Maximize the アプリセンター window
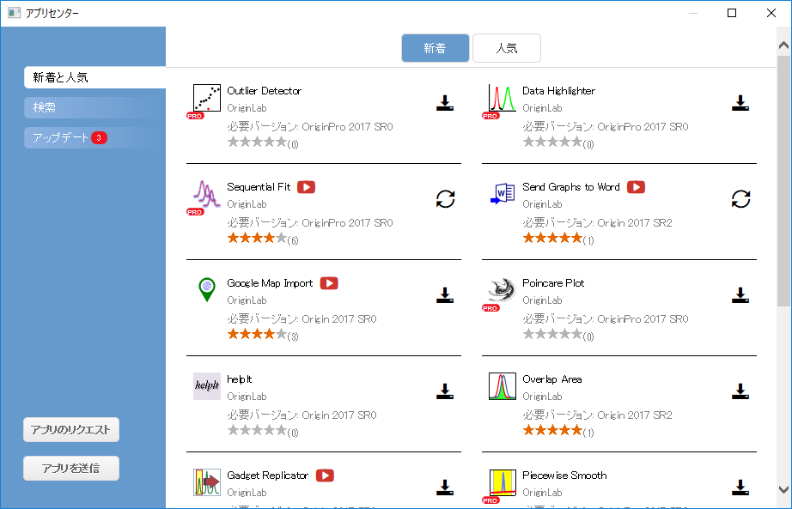 [731, 13]
